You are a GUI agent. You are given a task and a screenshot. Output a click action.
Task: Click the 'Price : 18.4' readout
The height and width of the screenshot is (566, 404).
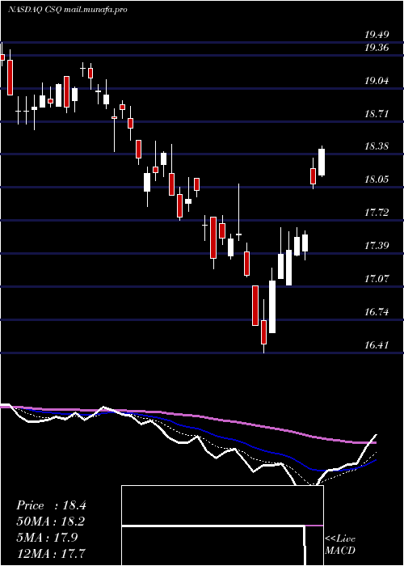click(x=51, y=505)
